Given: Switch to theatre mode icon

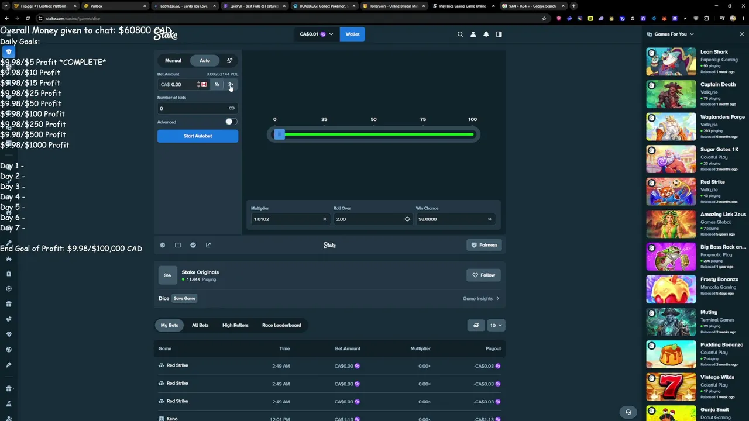Looking at the screenshot, I should [178, 245].
